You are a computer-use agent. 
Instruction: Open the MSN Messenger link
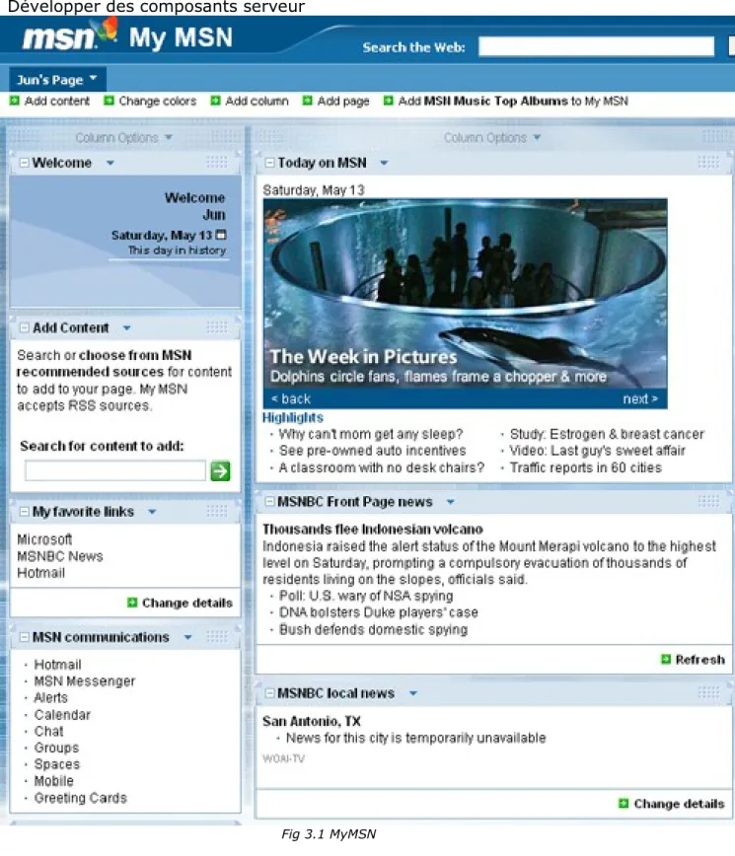pos(84,681)
